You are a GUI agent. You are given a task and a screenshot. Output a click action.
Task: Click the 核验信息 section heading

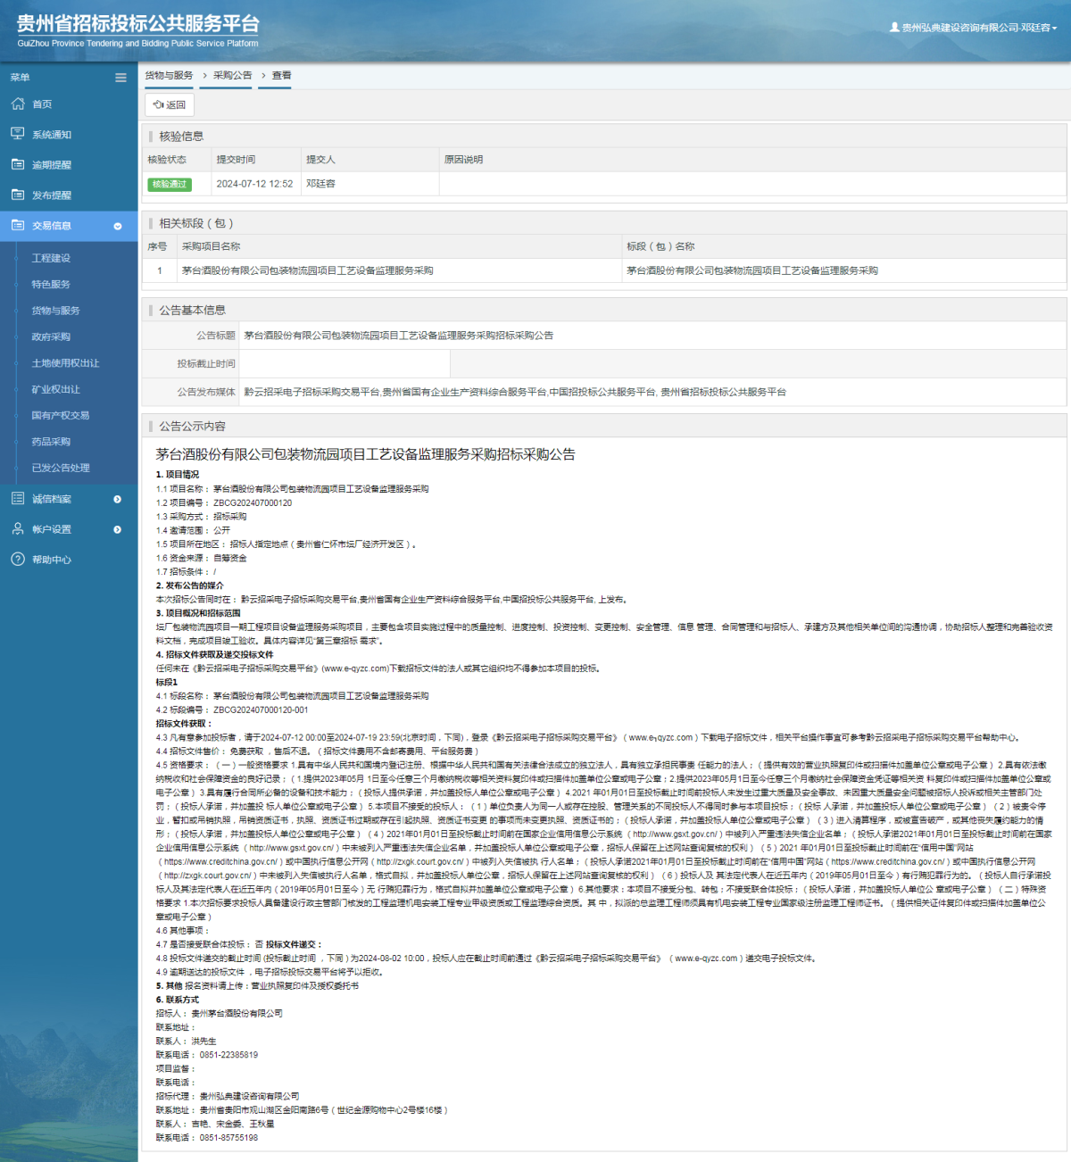(x=181, y=137)
